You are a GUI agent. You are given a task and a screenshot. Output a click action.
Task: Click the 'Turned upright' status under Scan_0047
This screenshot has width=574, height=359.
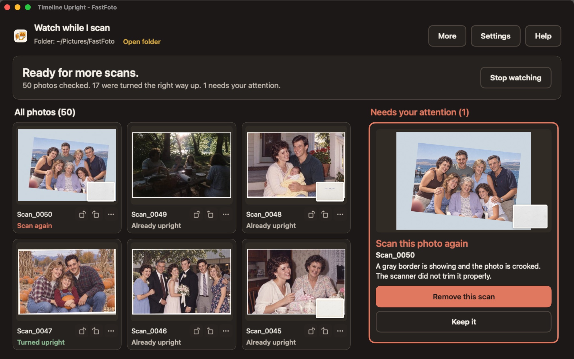(x=41, y=342)
